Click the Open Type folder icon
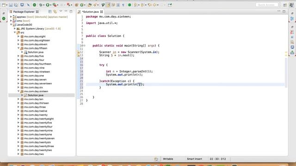 point(90,5)
